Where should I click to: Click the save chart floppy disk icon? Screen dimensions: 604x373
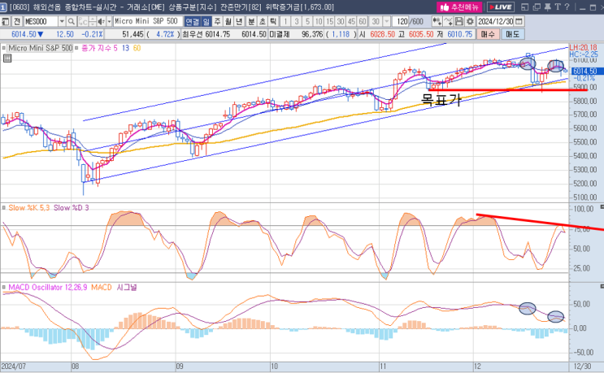(x=458, y=21)
